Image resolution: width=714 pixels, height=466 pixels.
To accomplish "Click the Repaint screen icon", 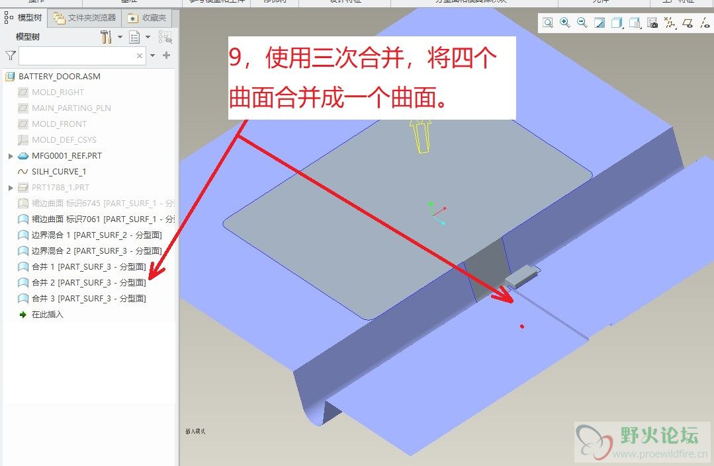I will coord(600,22).
